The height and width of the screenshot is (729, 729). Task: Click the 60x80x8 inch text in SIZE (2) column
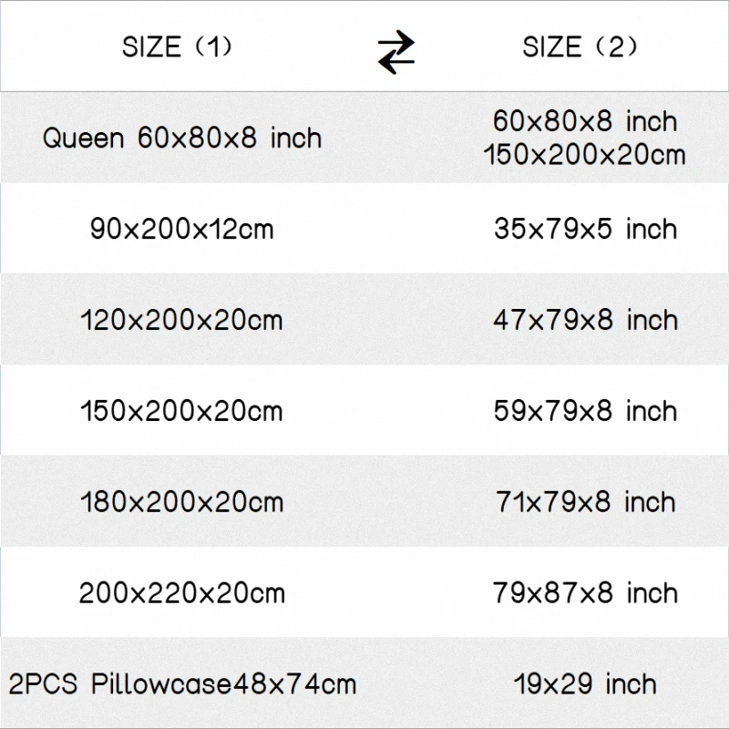[x=585, y=121]
